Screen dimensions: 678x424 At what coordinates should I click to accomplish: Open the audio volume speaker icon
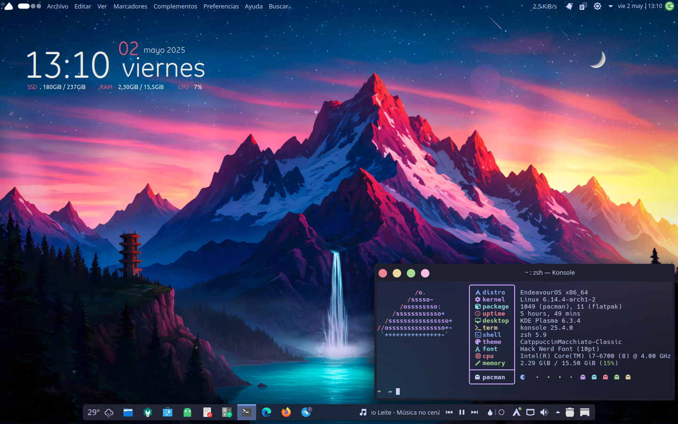point(544,412)
